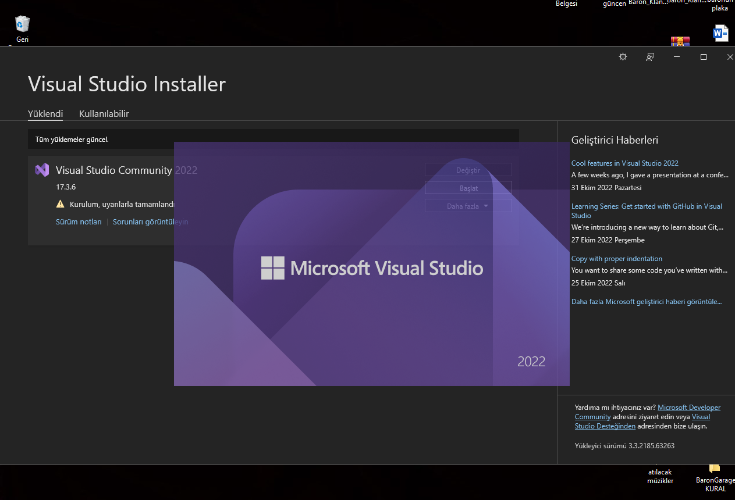Click the yellow warning triangle icon
Image resolution: width=735 pixels, height=500 pixels.
[x=60, y=204]
